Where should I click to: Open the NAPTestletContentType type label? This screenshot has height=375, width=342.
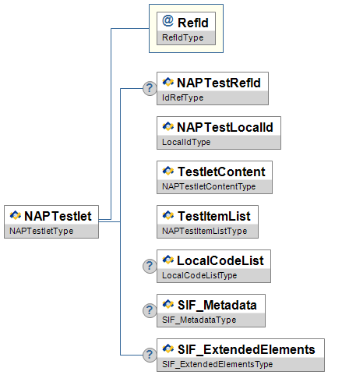click(209, 186)
